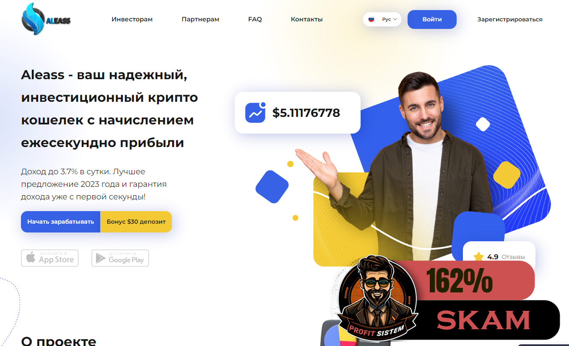Screen dimensions: 569x346
Task: Open the Google Play download badge
Action: pos(120,258)
